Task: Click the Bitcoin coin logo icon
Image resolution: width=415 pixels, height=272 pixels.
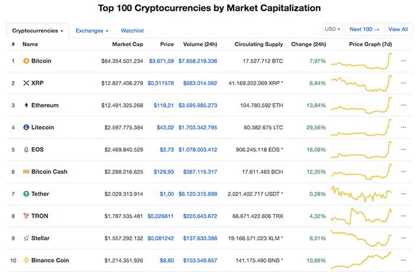Action: [x=25, y=61]
